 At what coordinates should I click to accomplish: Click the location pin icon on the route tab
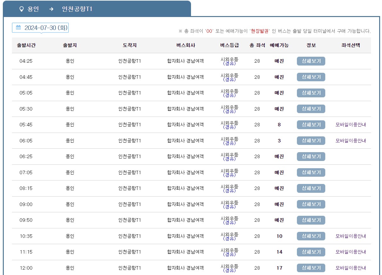(21, 9)
